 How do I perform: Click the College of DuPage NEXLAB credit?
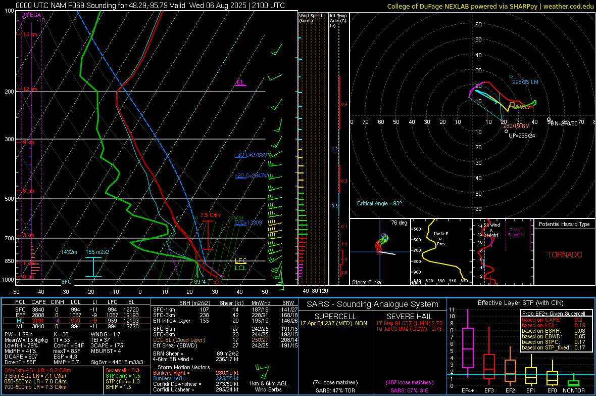[490, 6]
